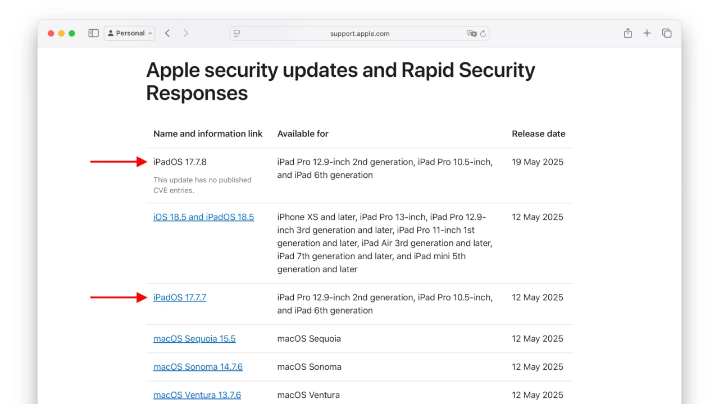Go back with the back arrow

click(x=167, y=34)
